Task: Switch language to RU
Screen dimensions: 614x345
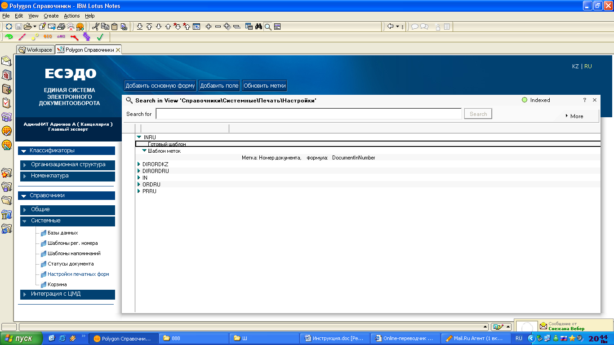Action: [588, 66]
